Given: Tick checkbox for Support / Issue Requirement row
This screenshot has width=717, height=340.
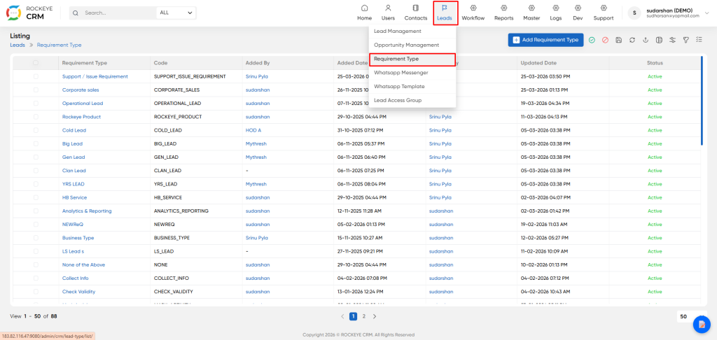Looking at the screenshot, I should pos(36,76).
